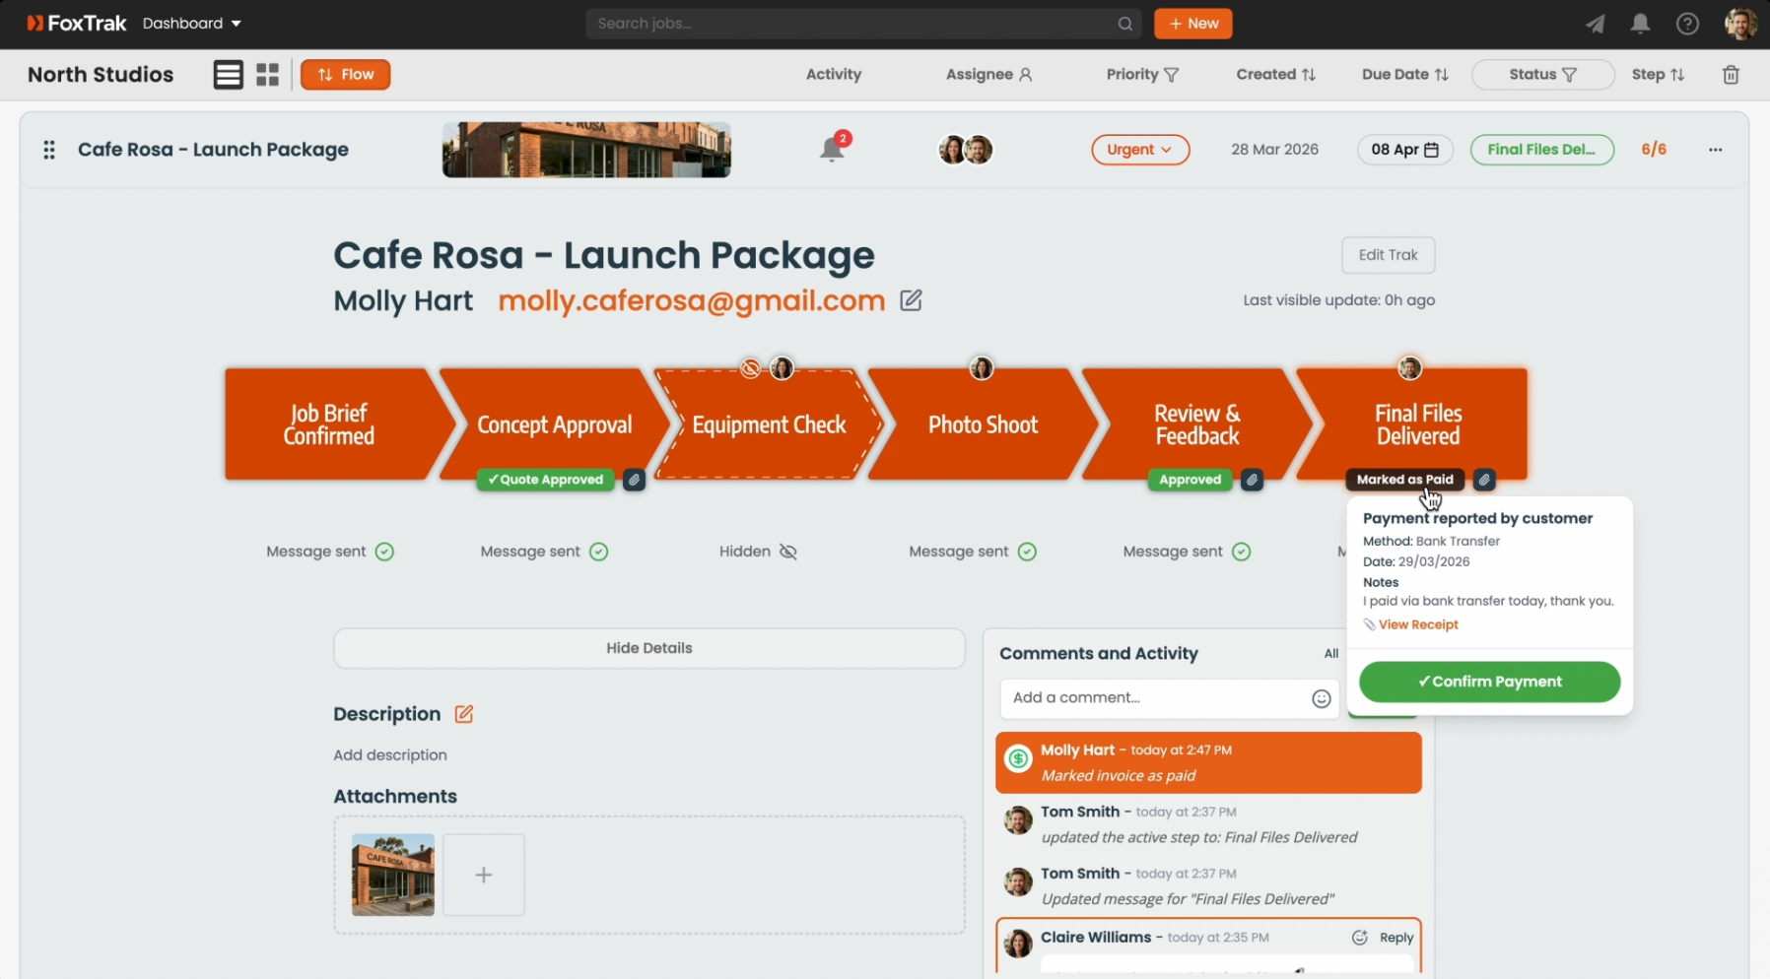This screenshot has width=1770, height=979.
Task: Click the assignee avatars on job row
Action: [966, 150]
